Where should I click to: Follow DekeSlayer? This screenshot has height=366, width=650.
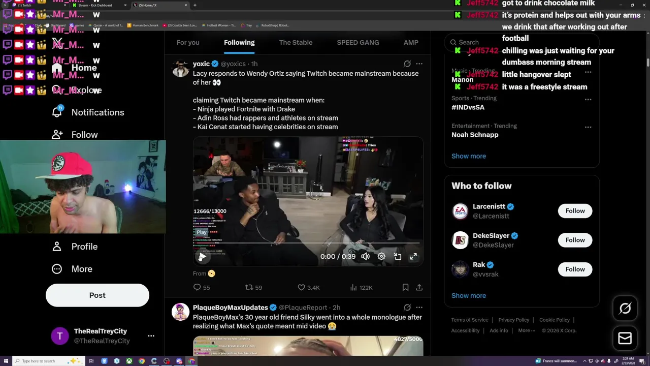(575, 240)
